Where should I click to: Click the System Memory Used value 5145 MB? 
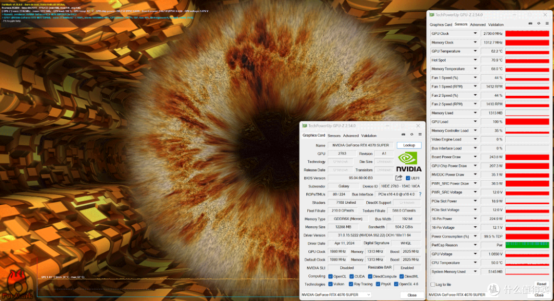(492, 271)
